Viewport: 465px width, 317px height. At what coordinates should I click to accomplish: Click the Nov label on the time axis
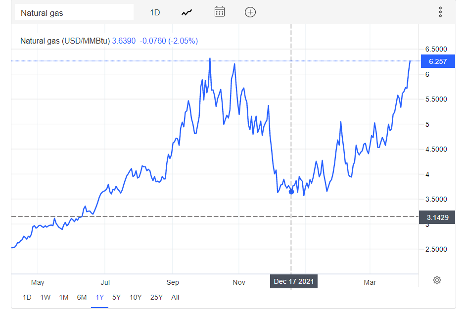[239, 282]
